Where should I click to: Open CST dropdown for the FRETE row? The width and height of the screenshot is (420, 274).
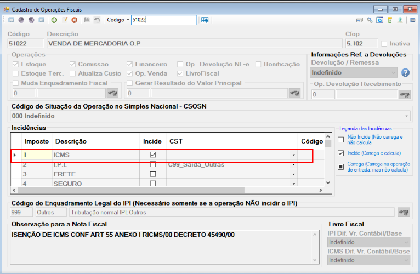click(x=294, y=174)
